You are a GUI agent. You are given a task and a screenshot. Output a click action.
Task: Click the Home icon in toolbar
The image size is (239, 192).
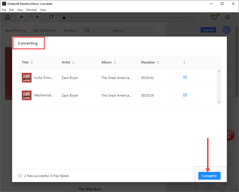(x=7, y=17)
